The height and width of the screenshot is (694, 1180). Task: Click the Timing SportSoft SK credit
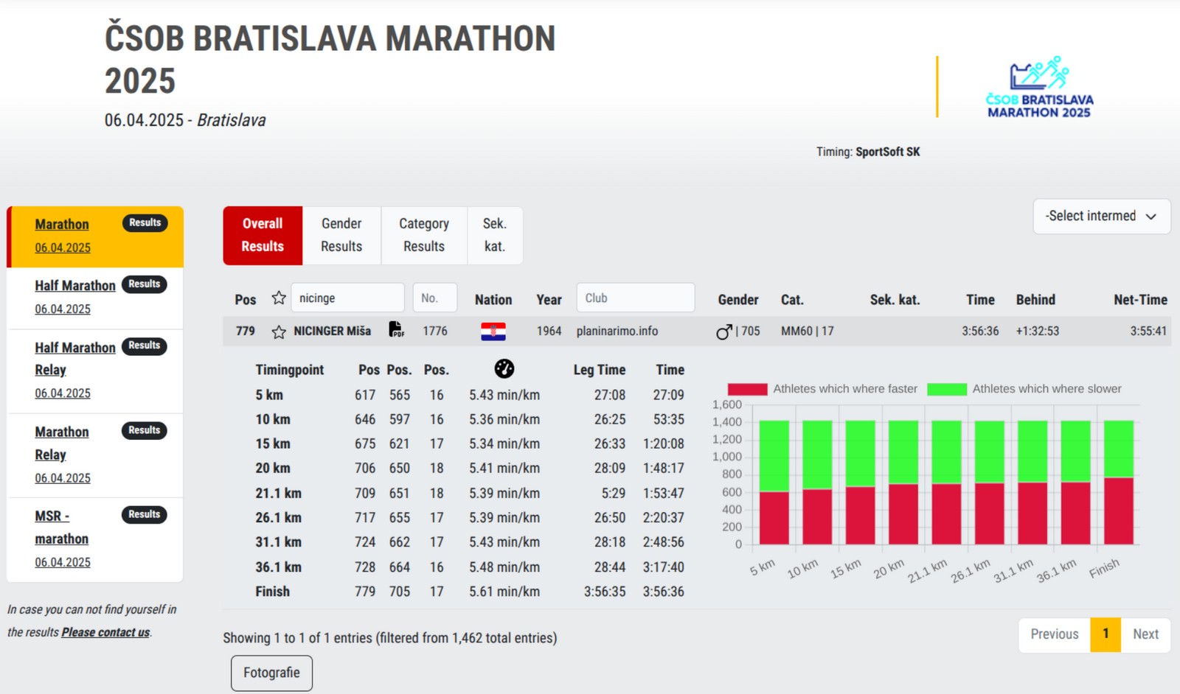click(868, 152)
